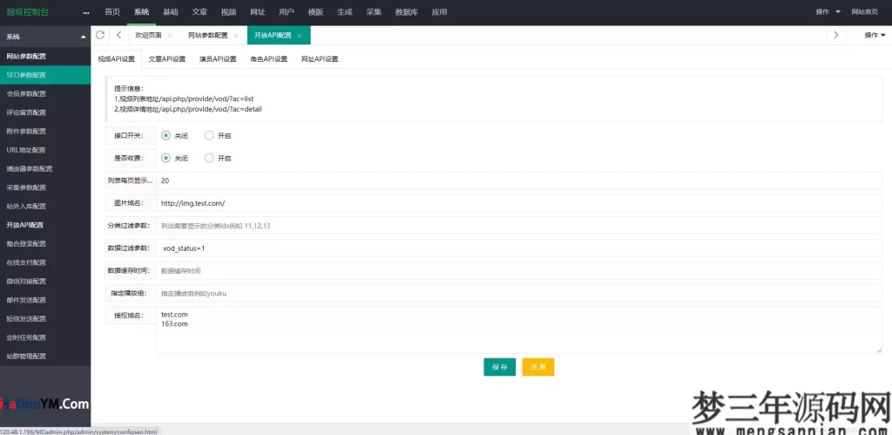Select 关闭 radio for 是否收费
Image resolution: width=892 pixels, height=435 pixels.
[x=166, y=158]
